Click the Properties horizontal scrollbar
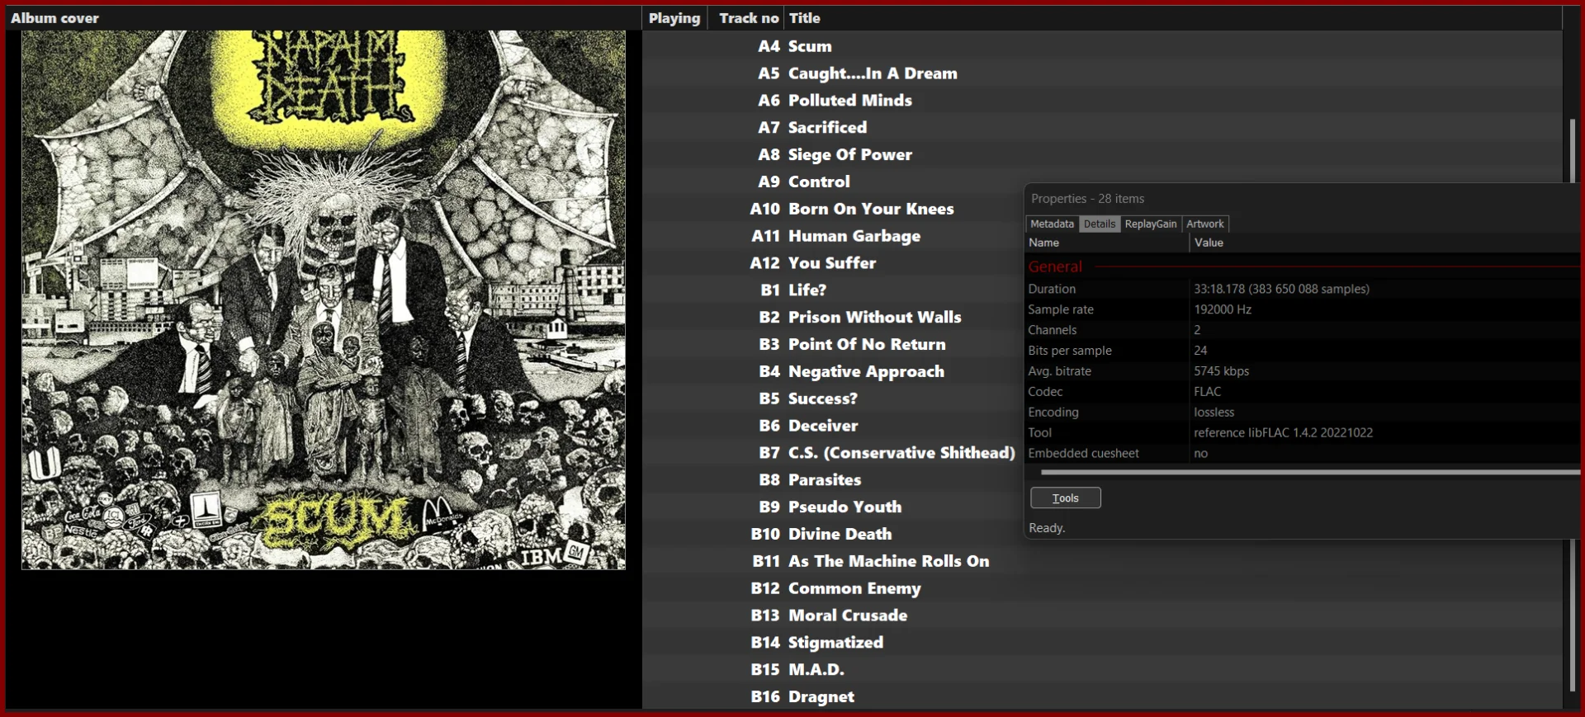The height and width of the screenshot is (717, 1585). [1309, 472]
